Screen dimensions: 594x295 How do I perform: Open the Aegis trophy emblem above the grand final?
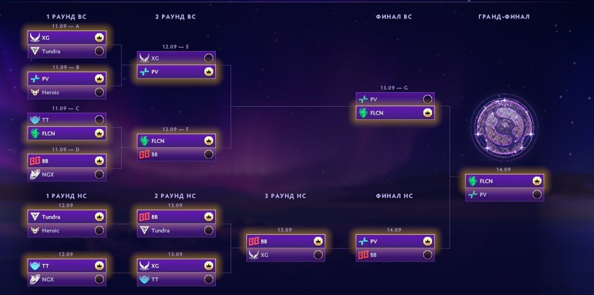pyautogui.click(x=504, y=127)
